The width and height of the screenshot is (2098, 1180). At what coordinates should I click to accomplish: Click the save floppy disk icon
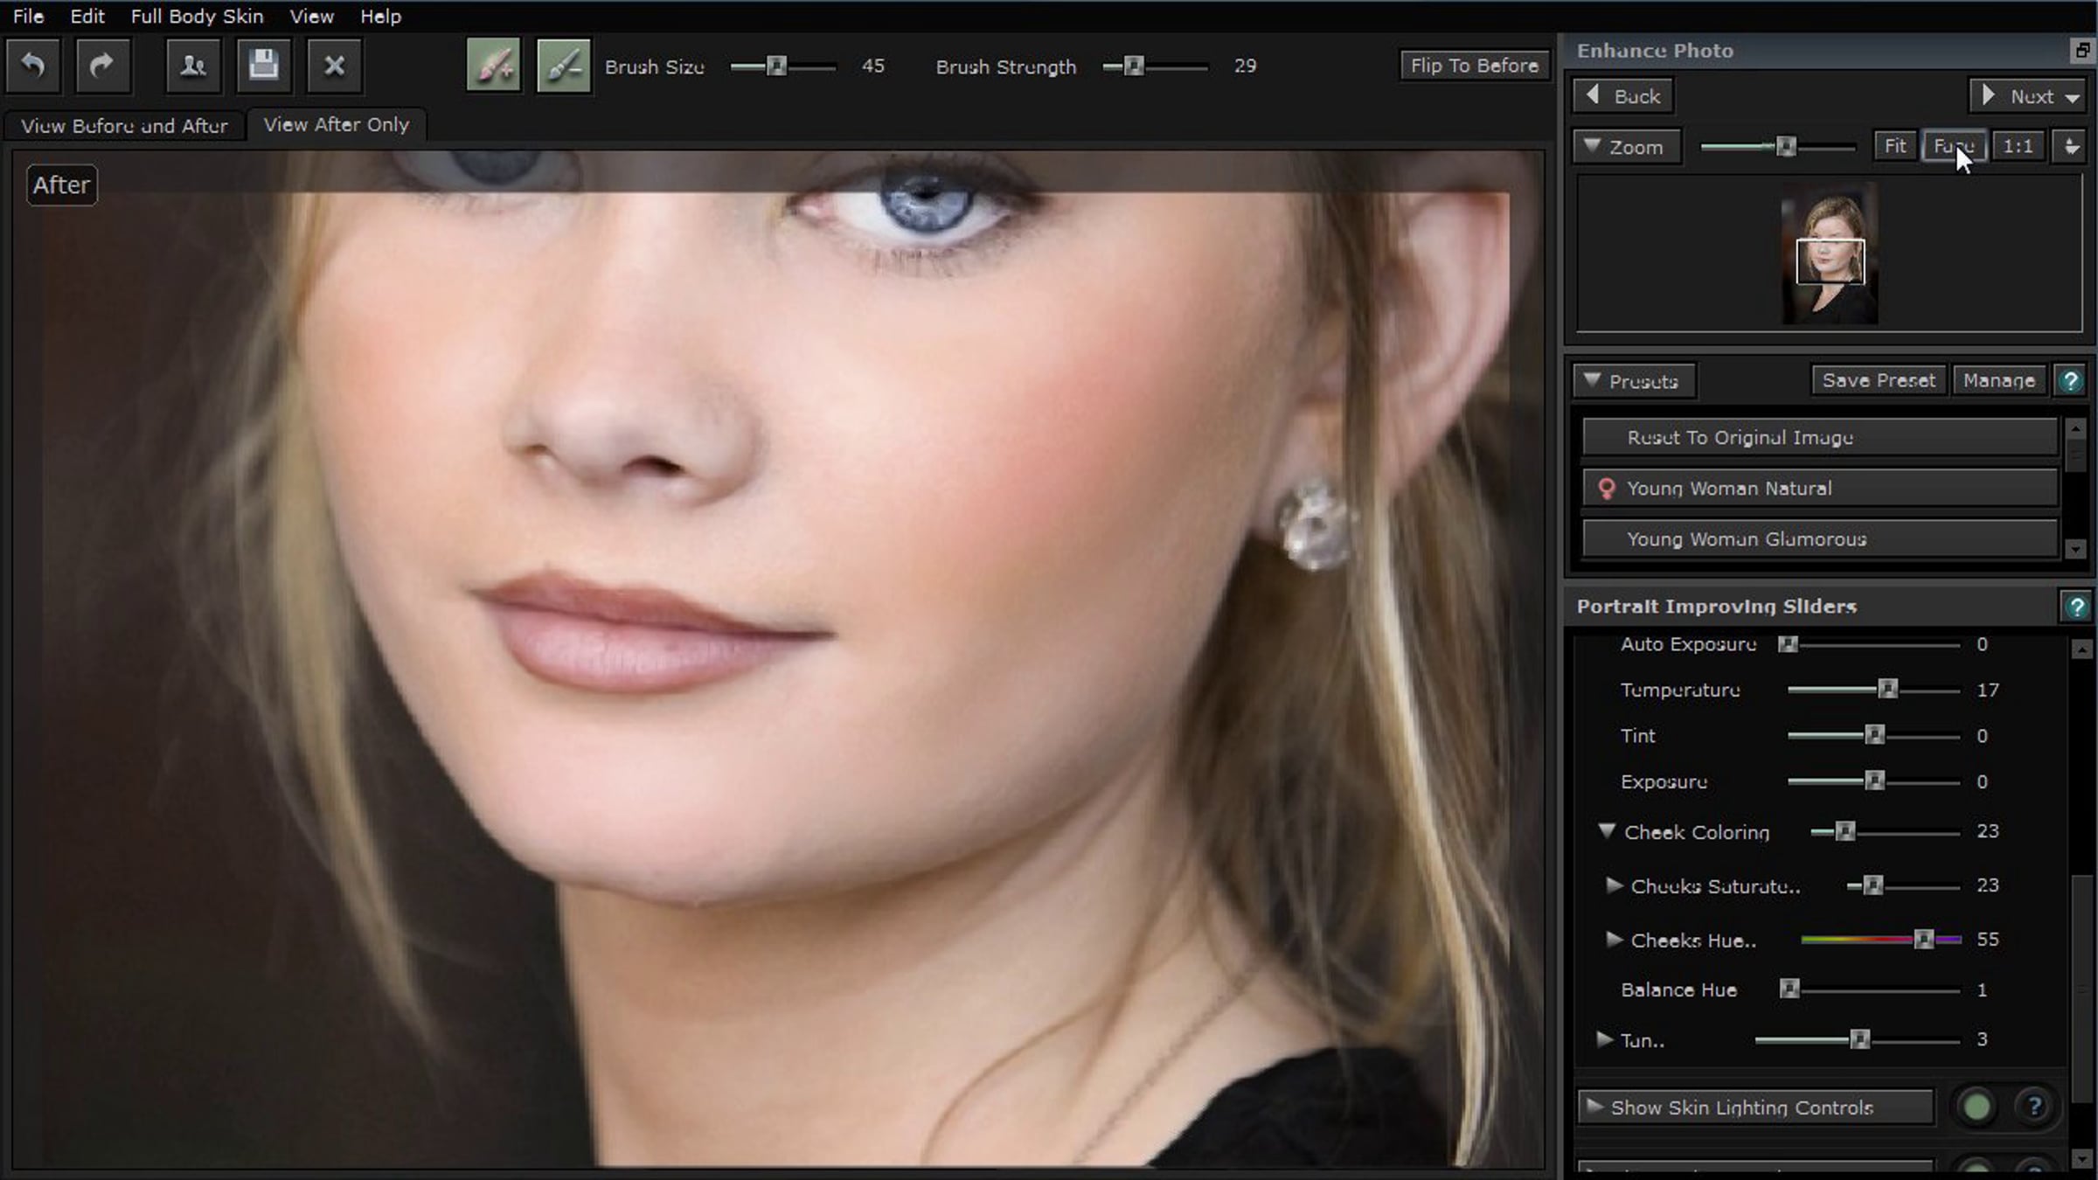(x=263, y=66)
